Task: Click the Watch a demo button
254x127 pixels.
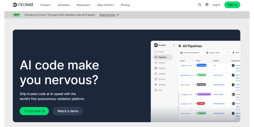Action: point(68,111)
